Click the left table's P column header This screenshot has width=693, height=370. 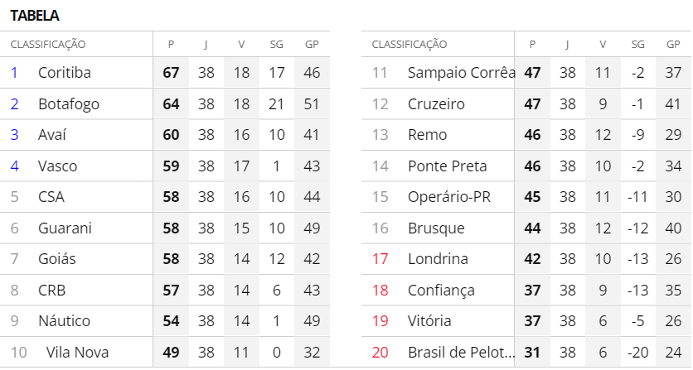pos(171,45)
